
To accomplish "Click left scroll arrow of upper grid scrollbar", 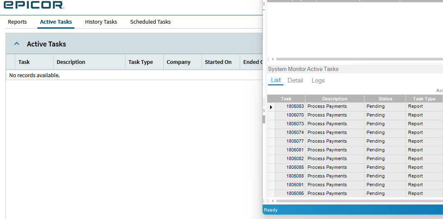I will [x=273, y=59].
